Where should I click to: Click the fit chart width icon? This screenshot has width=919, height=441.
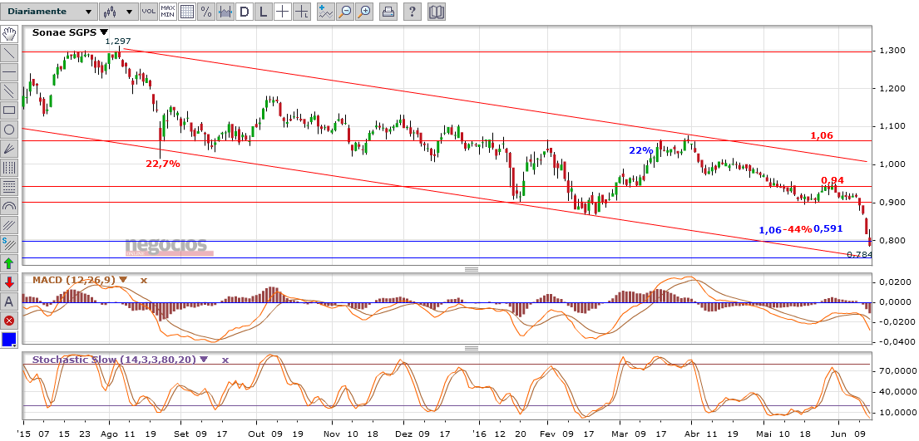click(225, 11)
